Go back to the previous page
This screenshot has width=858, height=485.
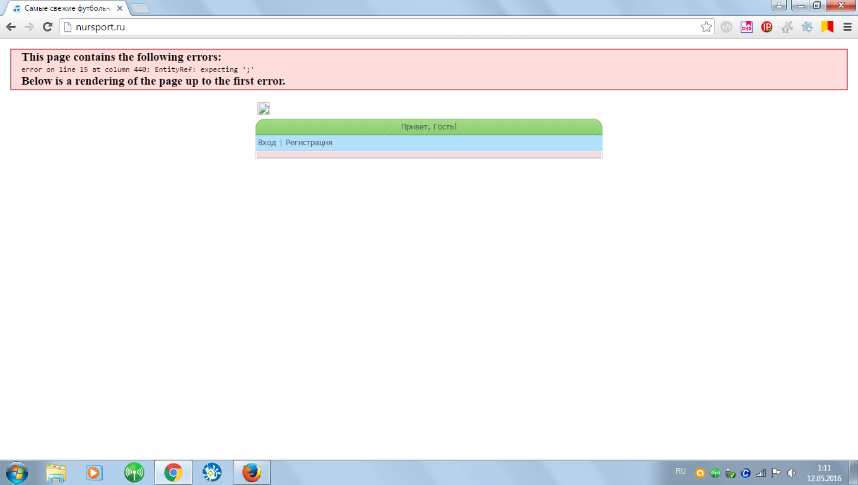(x=11, y=27)
